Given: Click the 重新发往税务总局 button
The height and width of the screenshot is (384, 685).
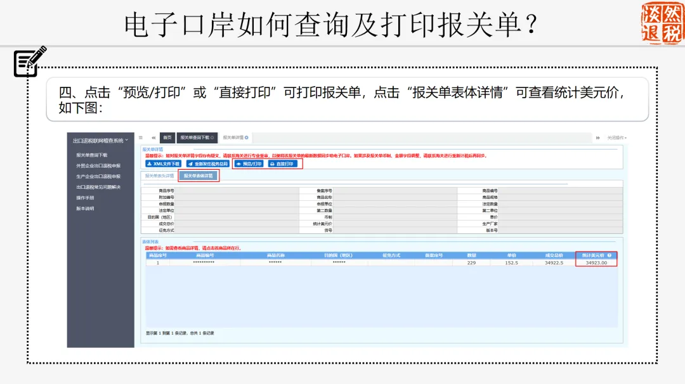Looking at the screenshot, I should click(208, 164).
